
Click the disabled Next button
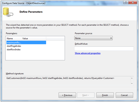[x=86, y=95]
